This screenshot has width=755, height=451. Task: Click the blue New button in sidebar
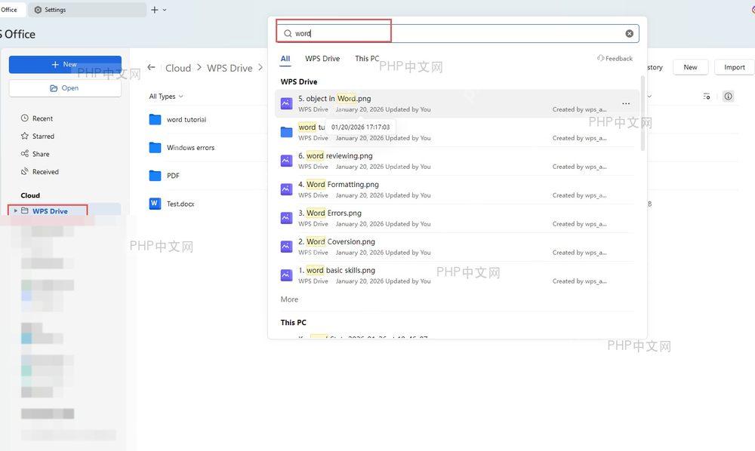65,64
